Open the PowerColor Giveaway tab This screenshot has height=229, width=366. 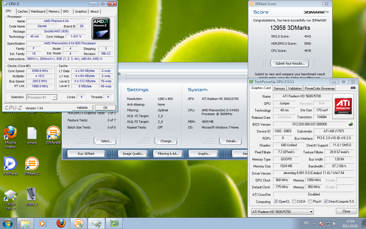pos(320,88)
